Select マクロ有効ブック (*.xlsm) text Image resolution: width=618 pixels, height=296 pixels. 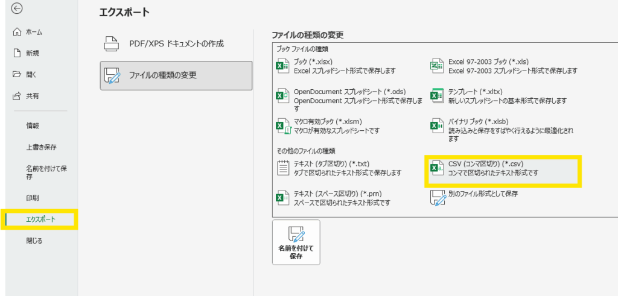[328, 121]
